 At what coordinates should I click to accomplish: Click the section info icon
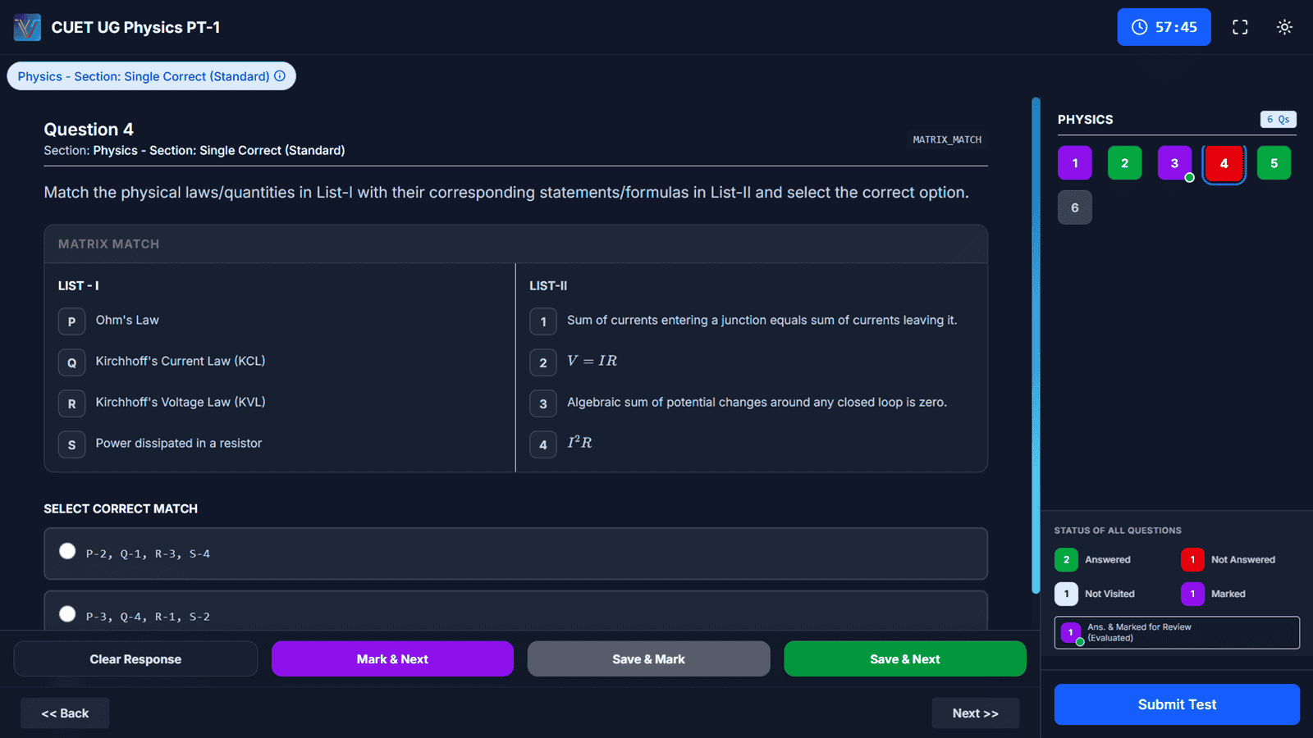click(x=280, y=76)
